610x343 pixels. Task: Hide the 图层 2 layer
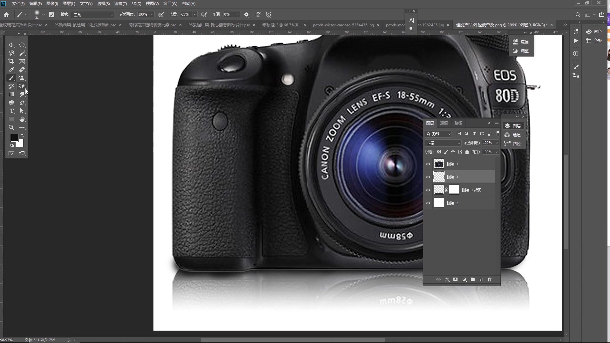428,203
